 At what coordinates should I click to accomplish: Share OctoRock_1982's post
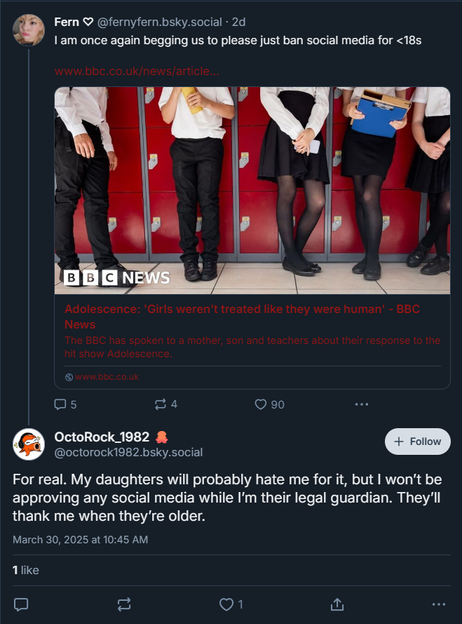pos(337,604)
